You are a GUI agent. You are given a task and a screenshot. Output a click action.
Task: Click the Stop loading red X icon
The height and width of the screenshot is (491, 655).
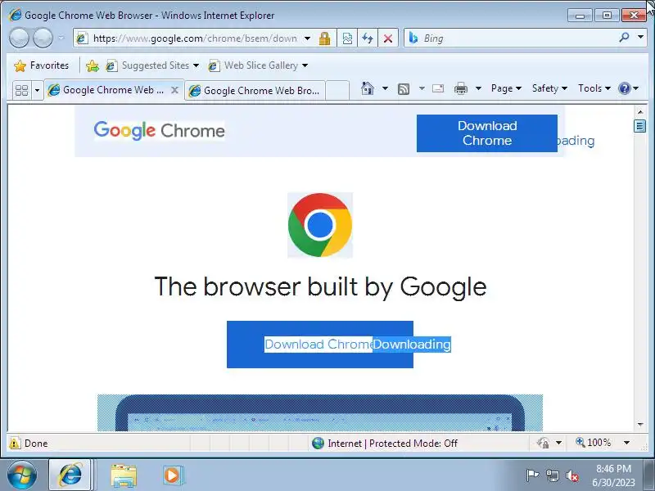click(388, 38)
